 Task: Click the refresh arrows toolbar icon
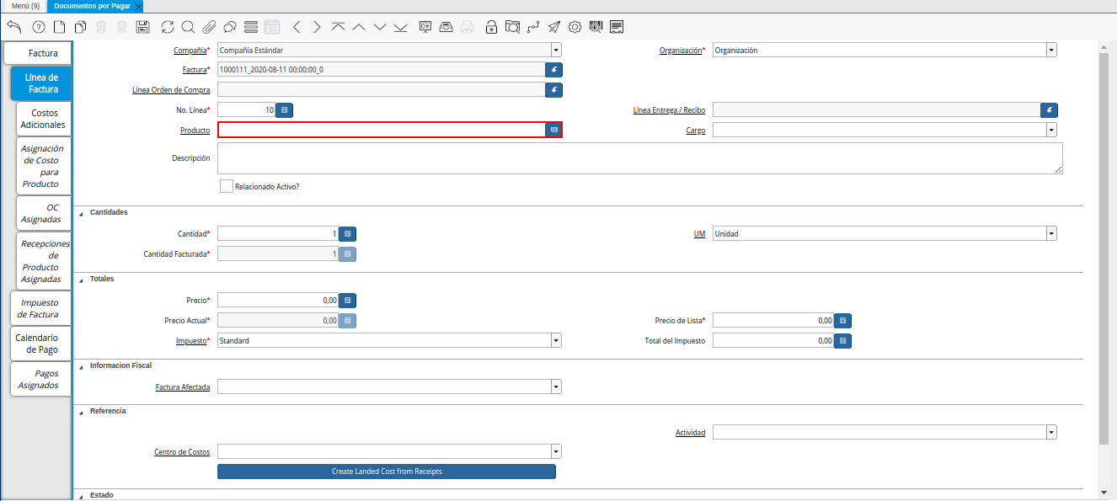tap(168, 27)
